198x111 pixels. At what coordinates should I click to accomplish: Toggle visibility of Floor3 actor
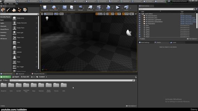tap(140, 29)
